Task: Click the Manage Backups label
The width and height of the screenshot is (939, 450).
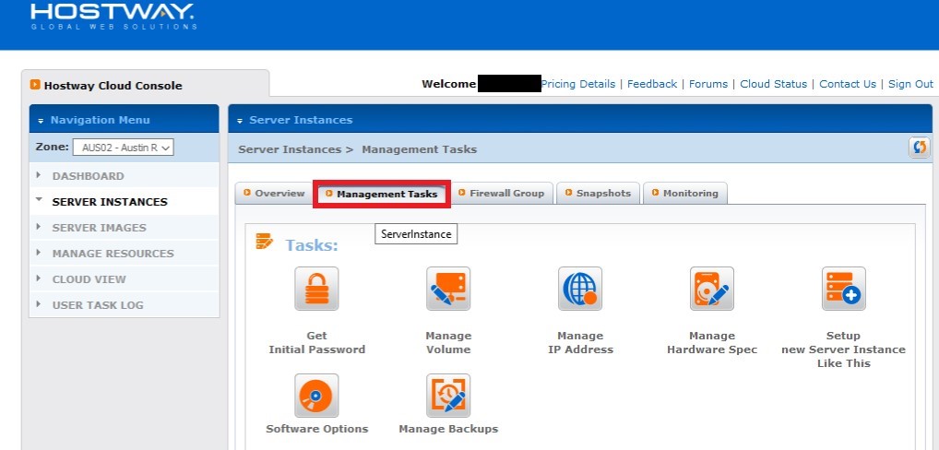Action: coord(448,429)
